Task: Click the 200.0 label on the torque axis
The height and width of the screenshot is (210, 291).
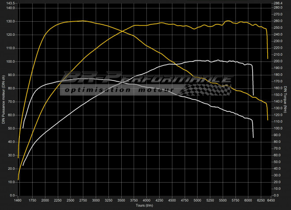Action: pos(278,61)
